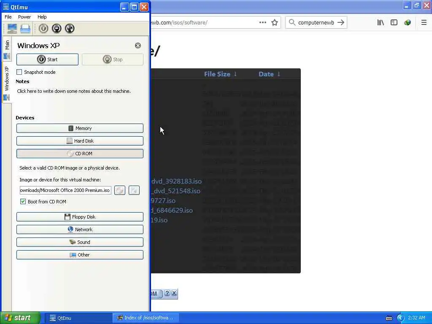Open the 19.iso link in browser

159,220
